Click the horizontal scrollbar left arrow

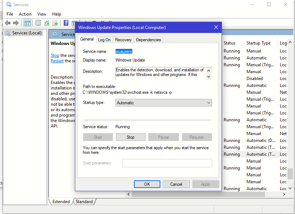128,194
